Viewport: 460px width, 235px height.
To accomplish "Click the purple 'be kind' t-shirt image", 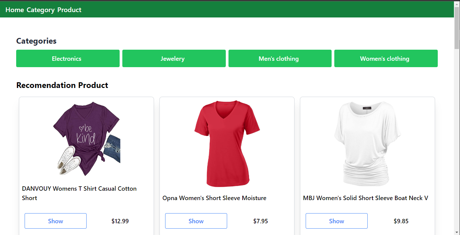I will (86, 139).
